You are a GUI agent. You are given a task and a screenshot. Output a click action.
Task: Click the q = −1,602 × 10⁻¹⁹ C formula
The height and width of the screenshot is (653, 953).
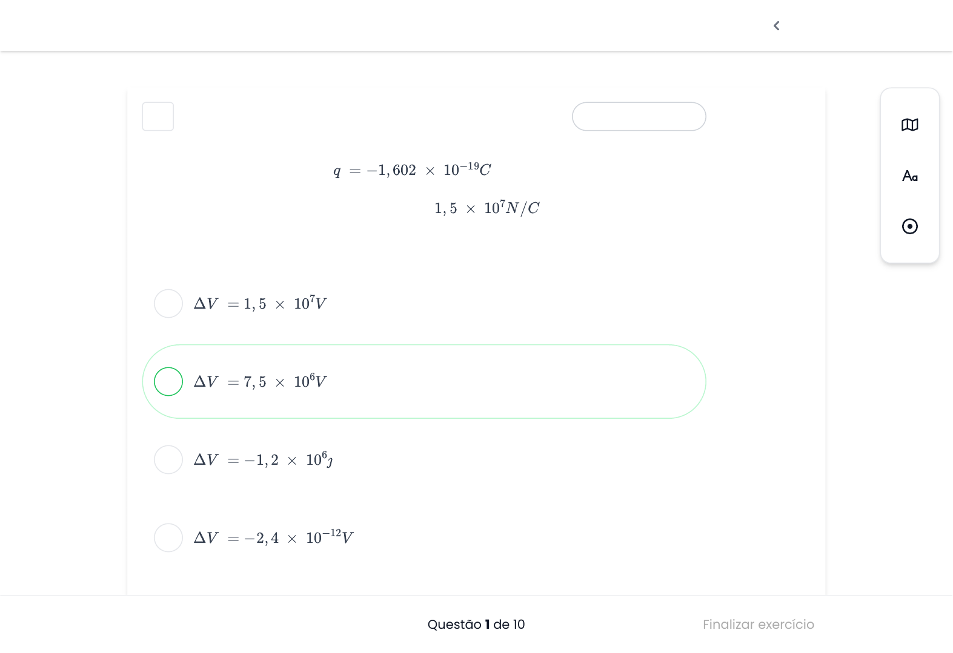tap(412, 170)
